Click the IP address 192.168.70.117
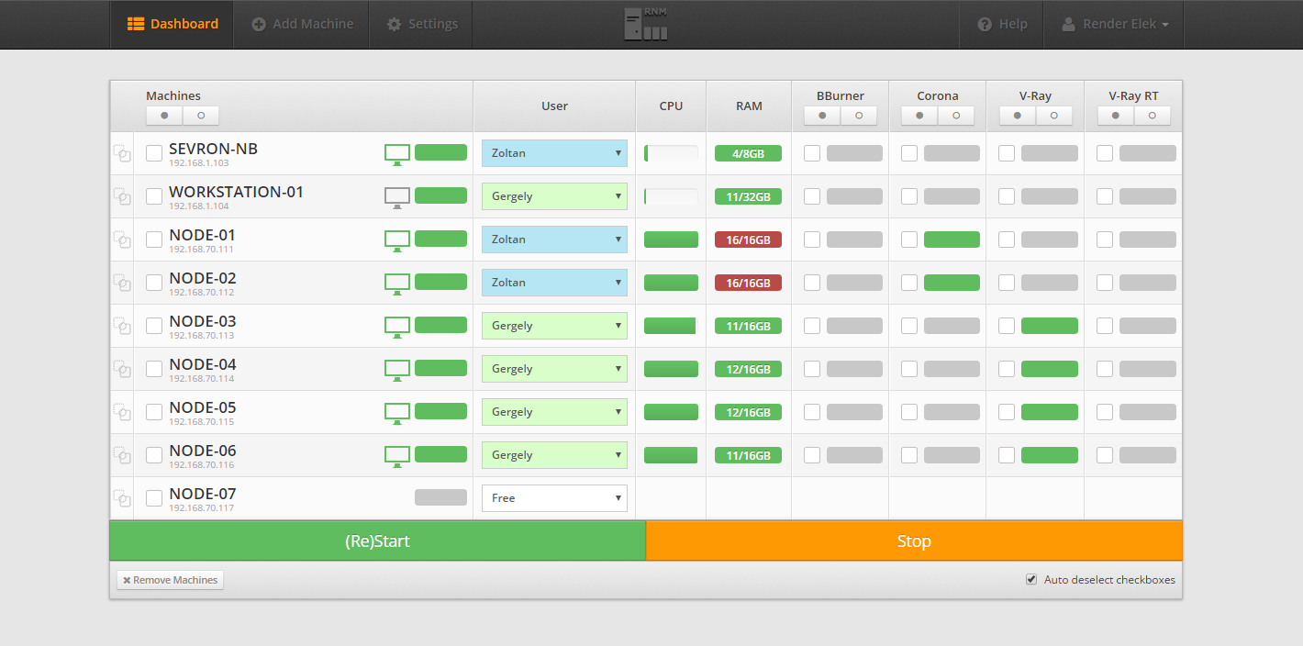The image size is (1303, 646). coord(201,508)
